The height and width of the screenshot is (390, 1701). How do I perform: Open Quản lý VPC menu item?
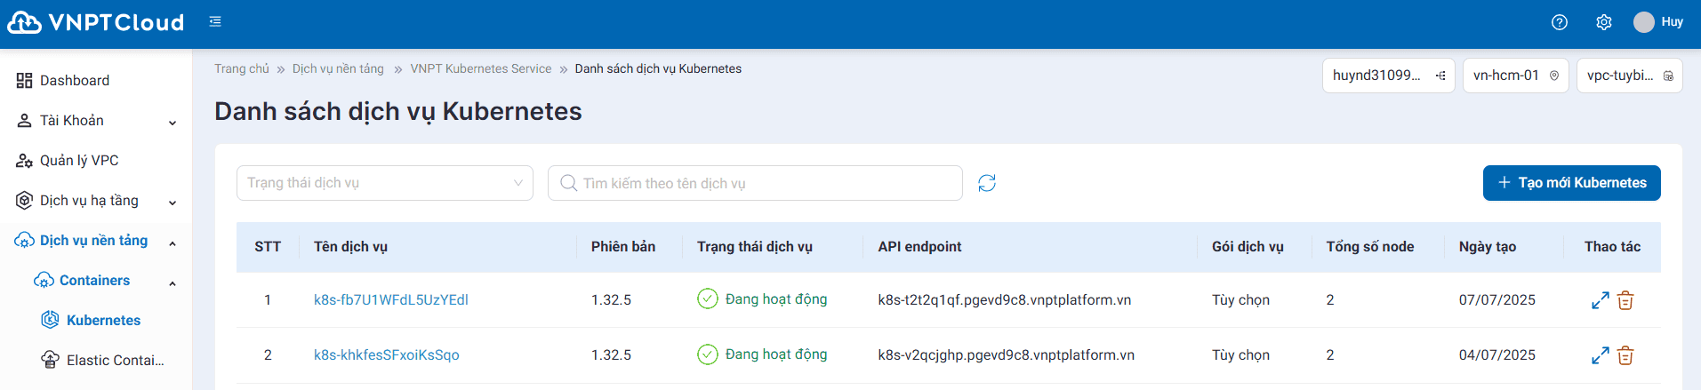point(79,161)
